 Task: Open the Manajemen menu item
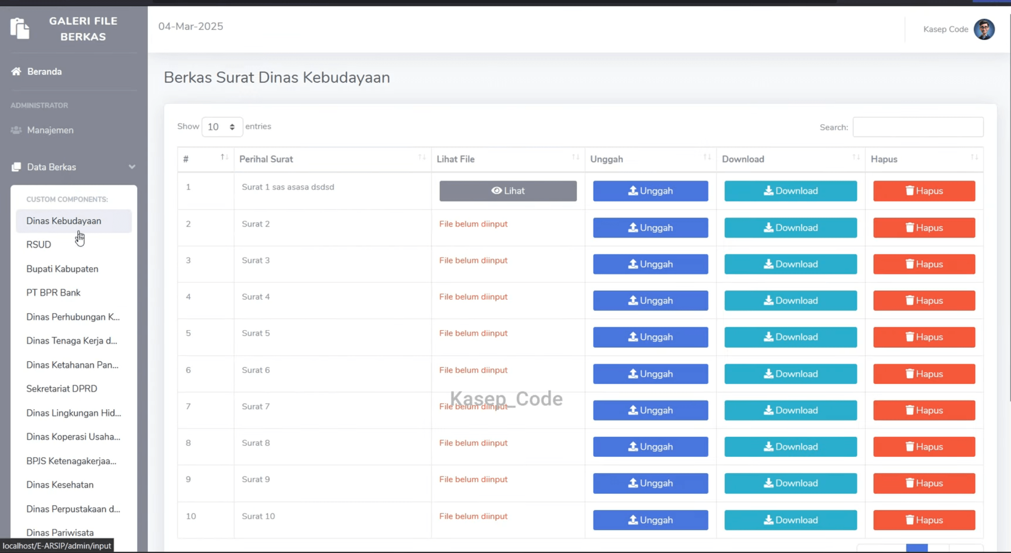[x=50, y=130]
